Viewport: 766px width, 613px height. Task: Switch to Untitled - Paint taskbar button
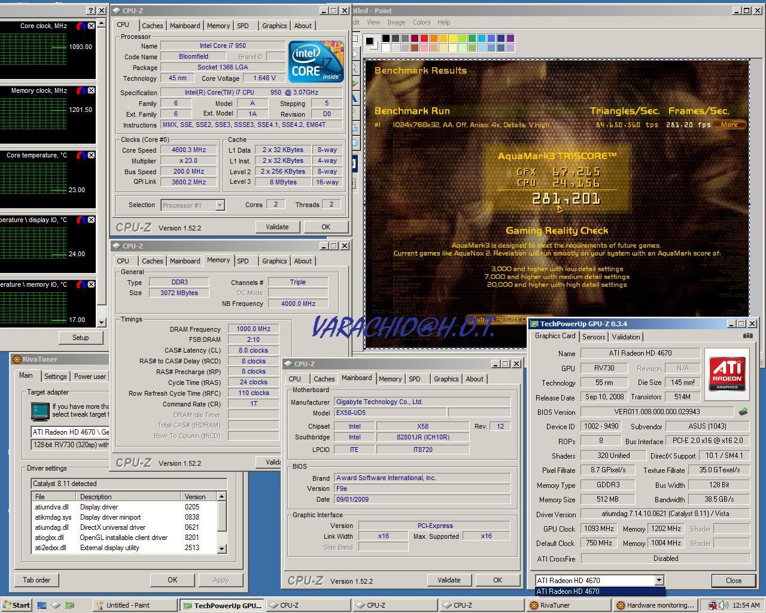tap(135, 605)
